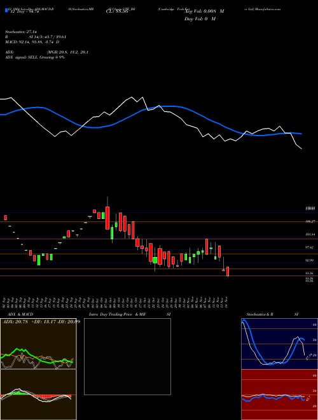The width and height of the screenshot is (318, 420).
Task: Click the blue 12 Day SMA legend square
Action: (x=6, y=11)
